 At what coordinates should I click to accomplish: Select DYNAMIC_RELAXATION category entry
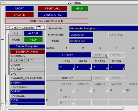[x=28, y=78]
